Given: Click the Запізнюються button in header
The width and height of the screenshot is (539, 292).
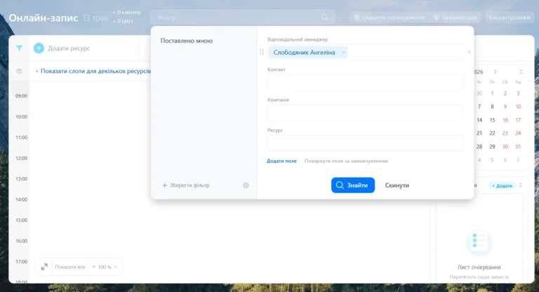Looking at the screenshot, I should pyautogui.click(x=455, y=17).
